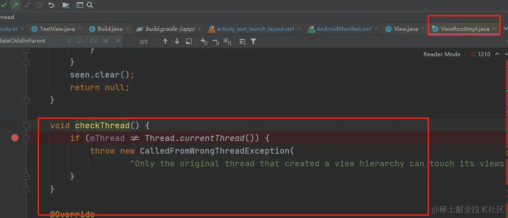This screenshot has width=508, height=218.
Task: Close the Build.java tab
Action: coord(127,29)
